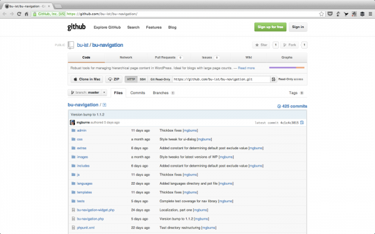Open the js folder

pyautogui.click(x=78, y=175)
